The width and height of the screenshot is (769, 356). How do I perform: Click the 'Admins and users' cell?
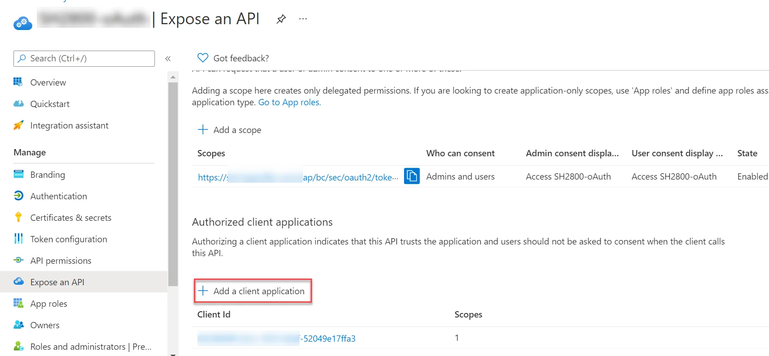click(x=461, y=176)
